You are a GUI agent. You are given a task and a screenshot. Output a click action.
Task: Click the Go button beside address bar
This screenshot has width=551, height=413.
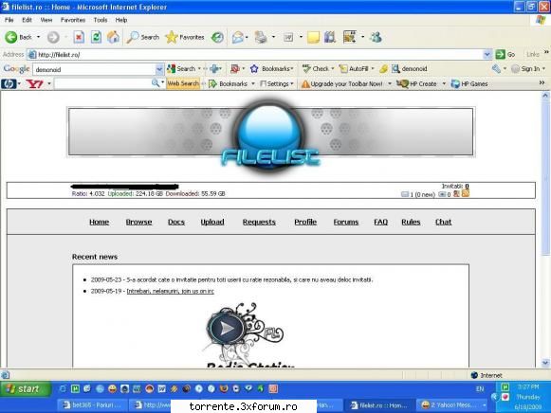505,54
